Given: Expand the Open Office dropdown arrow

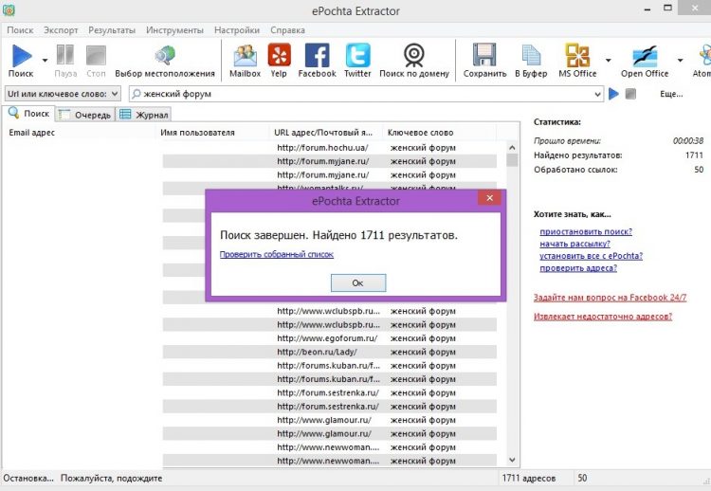Looking at the screenshot, I should click(x=680, y=61).
